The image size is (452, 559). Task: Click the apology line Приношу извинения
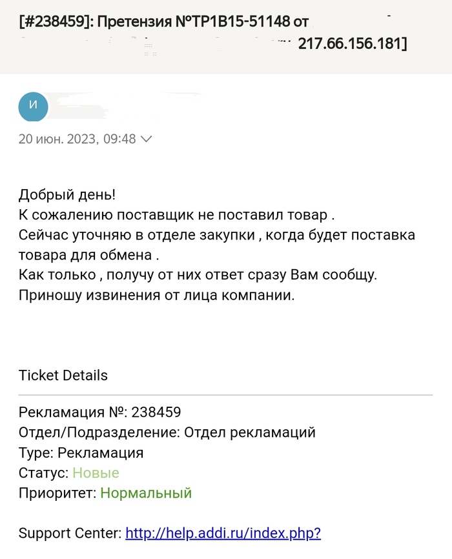click(x=156, y=296)
